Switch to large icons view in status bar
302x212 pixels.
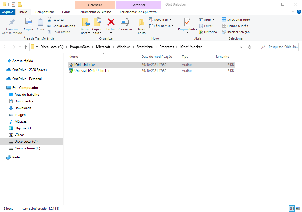click(298, 208)
